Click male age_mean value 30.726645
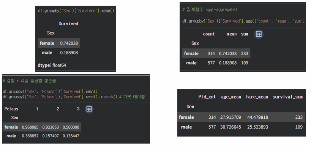The image size is (311, 146). point(230,127)
